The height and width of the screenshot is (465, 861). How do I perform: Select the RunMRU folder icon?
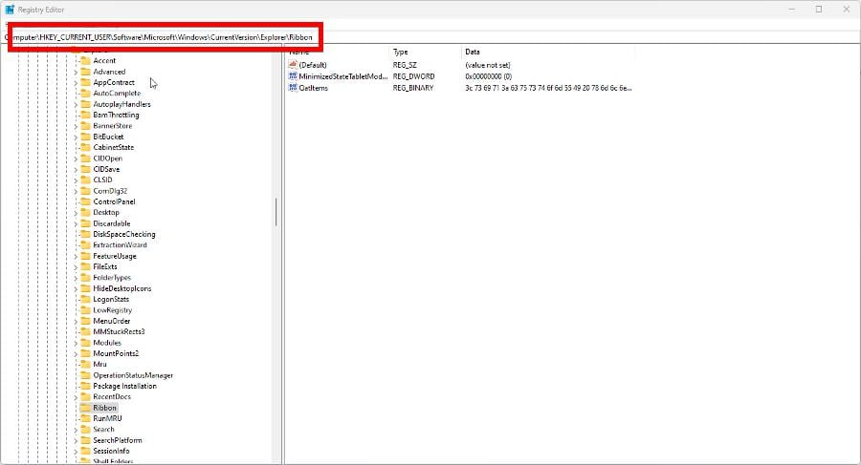[x=85, y=418]
